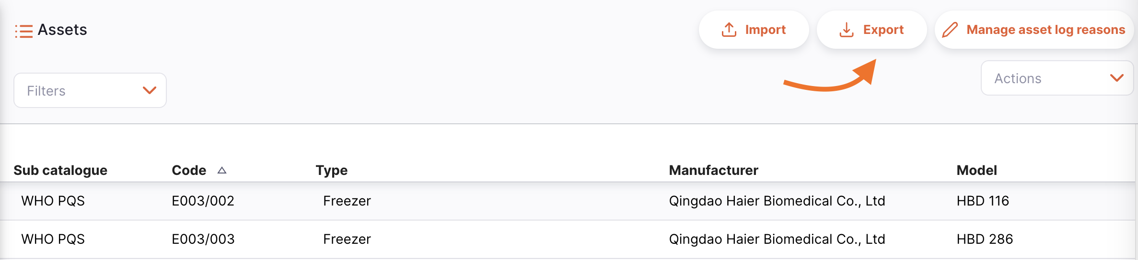Click the pencil icon for log reasons
The height and width of the screenshot is (260, 1138).
[x=950, y=30]
